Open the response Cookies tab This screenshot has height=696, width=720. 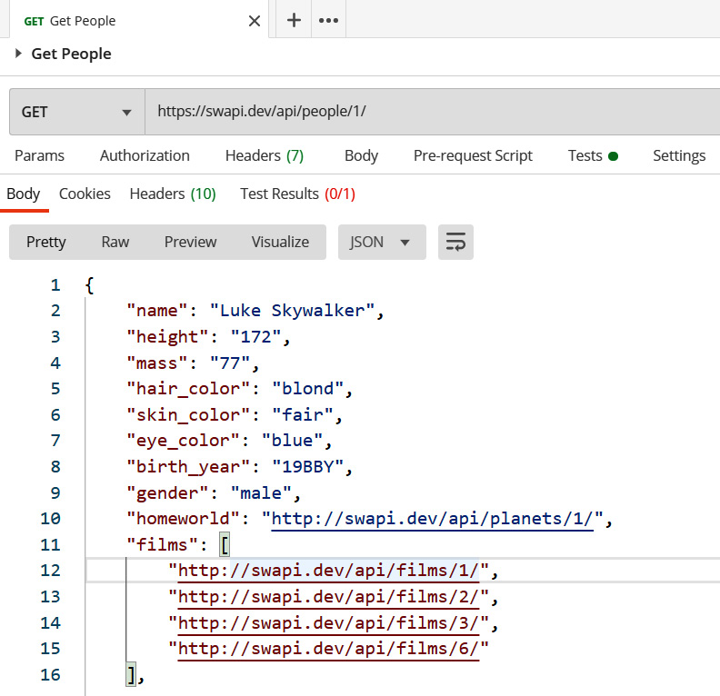tap(85, 194)
